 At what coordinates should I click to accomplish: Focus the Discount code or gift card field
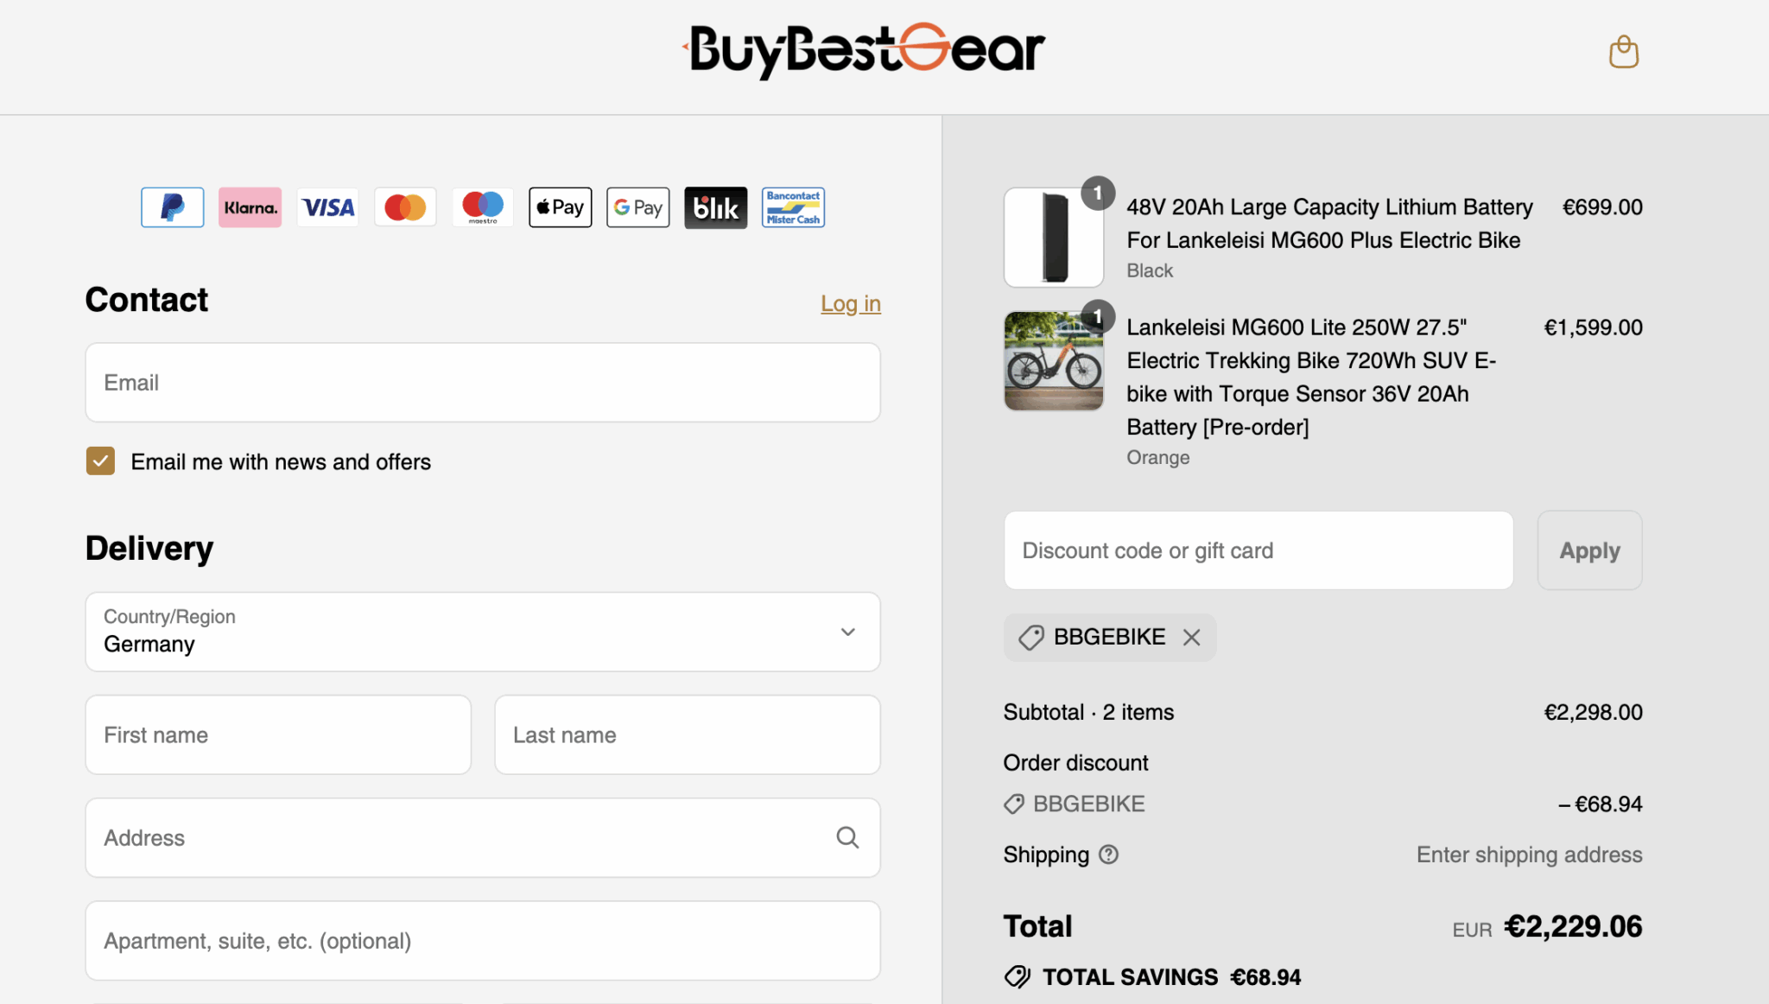(x=1259, y=550)
